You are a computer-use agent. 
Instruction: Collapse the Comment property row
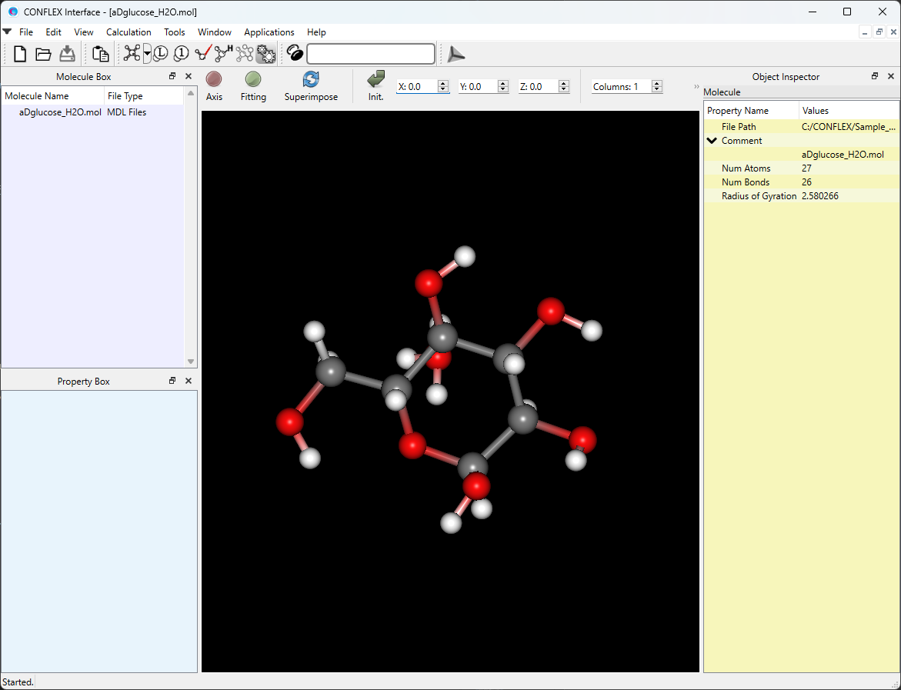[712, 141]
